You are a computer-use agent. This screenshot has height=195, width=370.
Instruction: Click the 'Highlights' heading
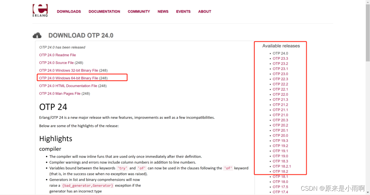tap(56, 139)
